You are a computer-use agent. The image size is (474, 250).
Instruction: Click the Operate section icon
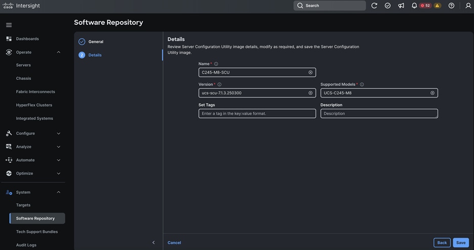click(9, 52)
